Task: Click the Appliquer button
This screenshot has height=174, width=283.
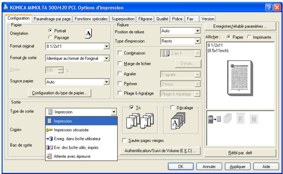Action: [x=238, y=166]
